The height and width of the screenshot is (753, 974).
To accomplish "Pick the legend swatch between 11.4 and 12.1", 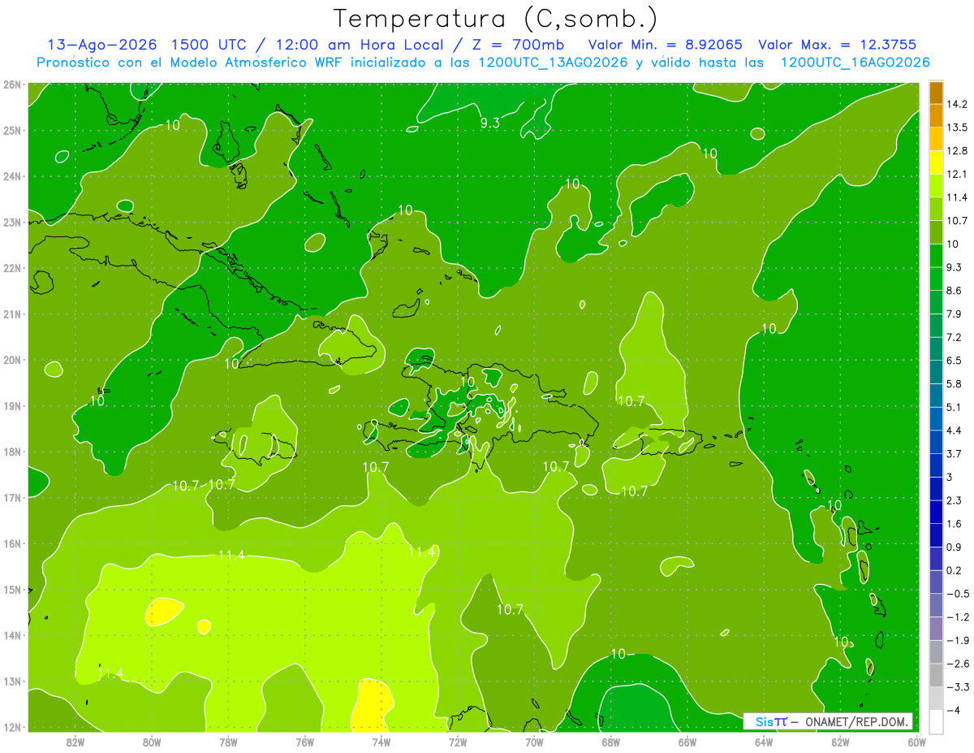I will pos(936,185).
